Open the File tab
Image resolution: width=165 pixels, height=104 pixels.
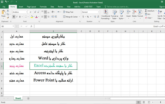tap(4, 7)
